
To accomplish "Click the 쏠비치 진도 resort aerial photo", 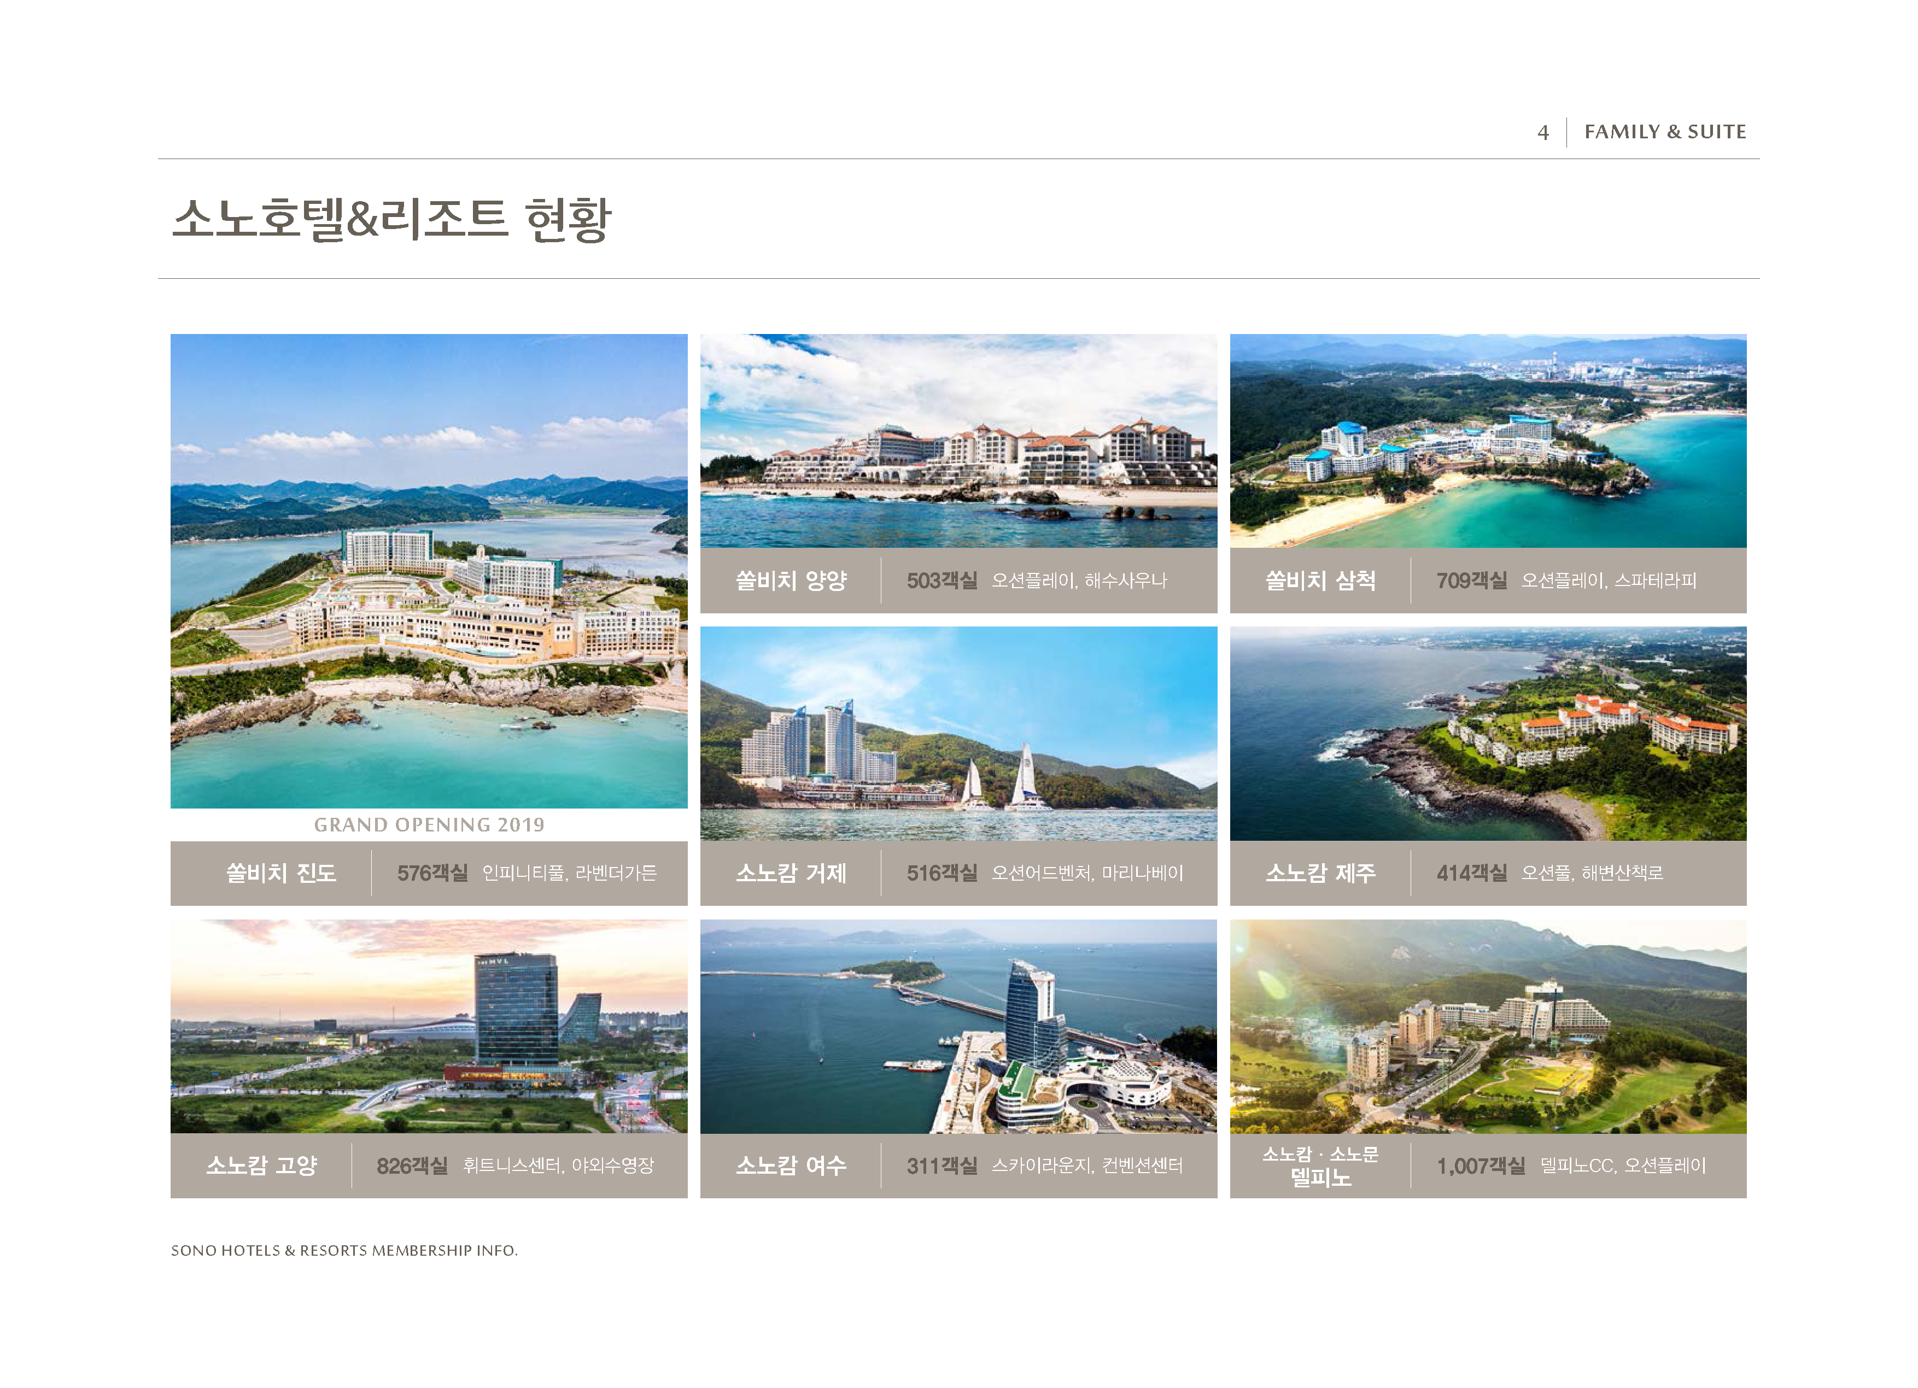I will coord(429,571).
